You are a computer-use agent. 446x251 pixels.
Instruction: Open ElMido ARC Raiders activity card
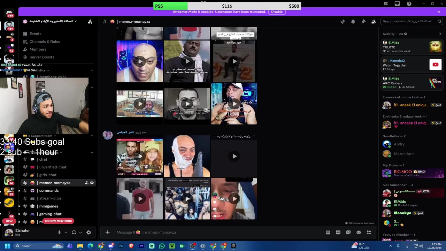click(412, 83)
